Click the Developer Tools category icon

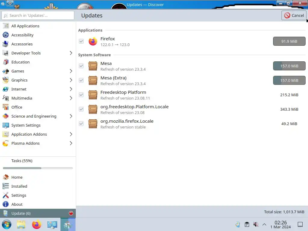tap(6, 53)
